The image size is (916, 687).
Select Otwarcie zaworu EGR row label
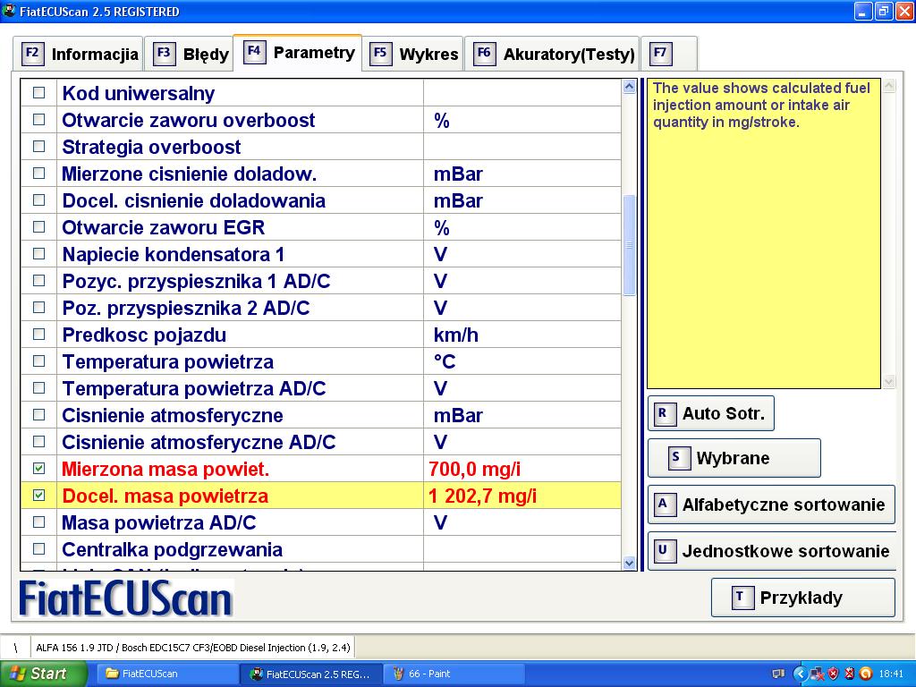click(x=164, y=227)
